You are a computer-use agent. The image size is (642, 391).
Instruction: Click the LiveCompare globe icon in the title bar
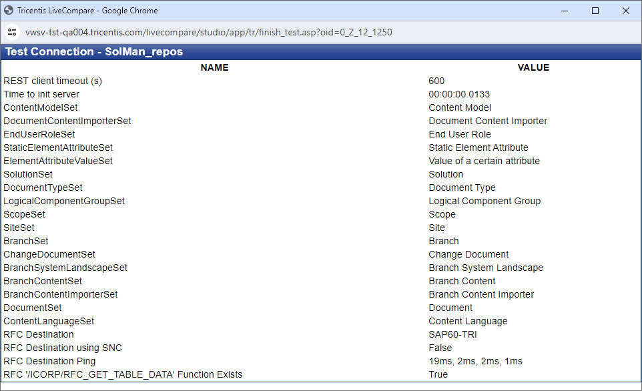(8, 10)
